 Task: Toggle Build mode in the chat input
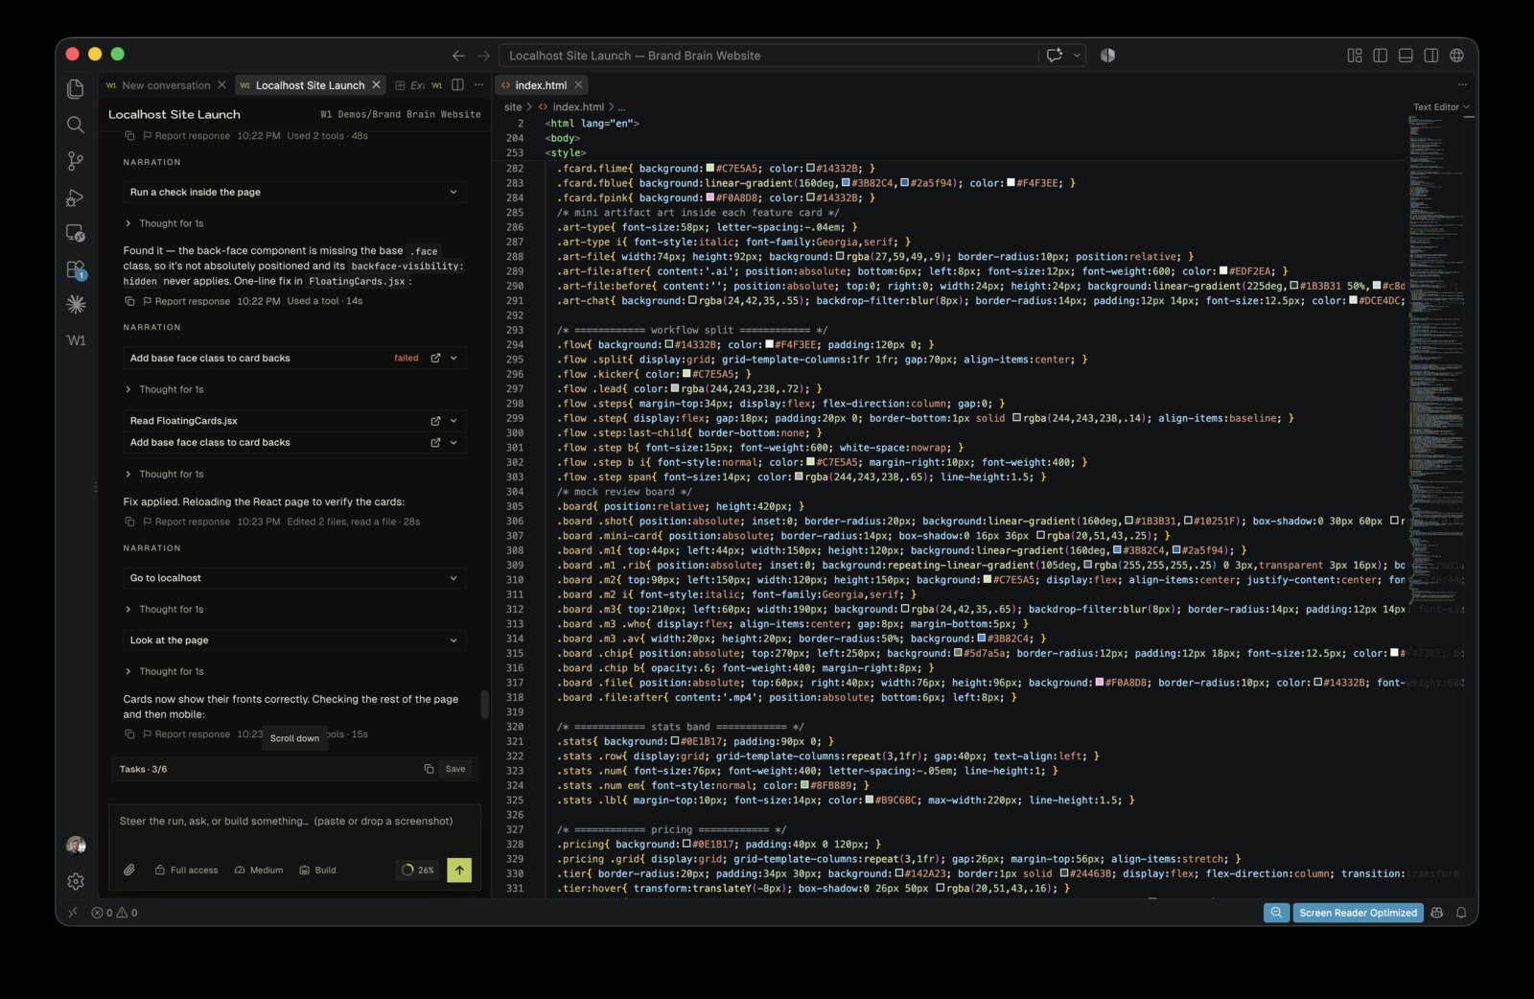click(x=317, y=870)
